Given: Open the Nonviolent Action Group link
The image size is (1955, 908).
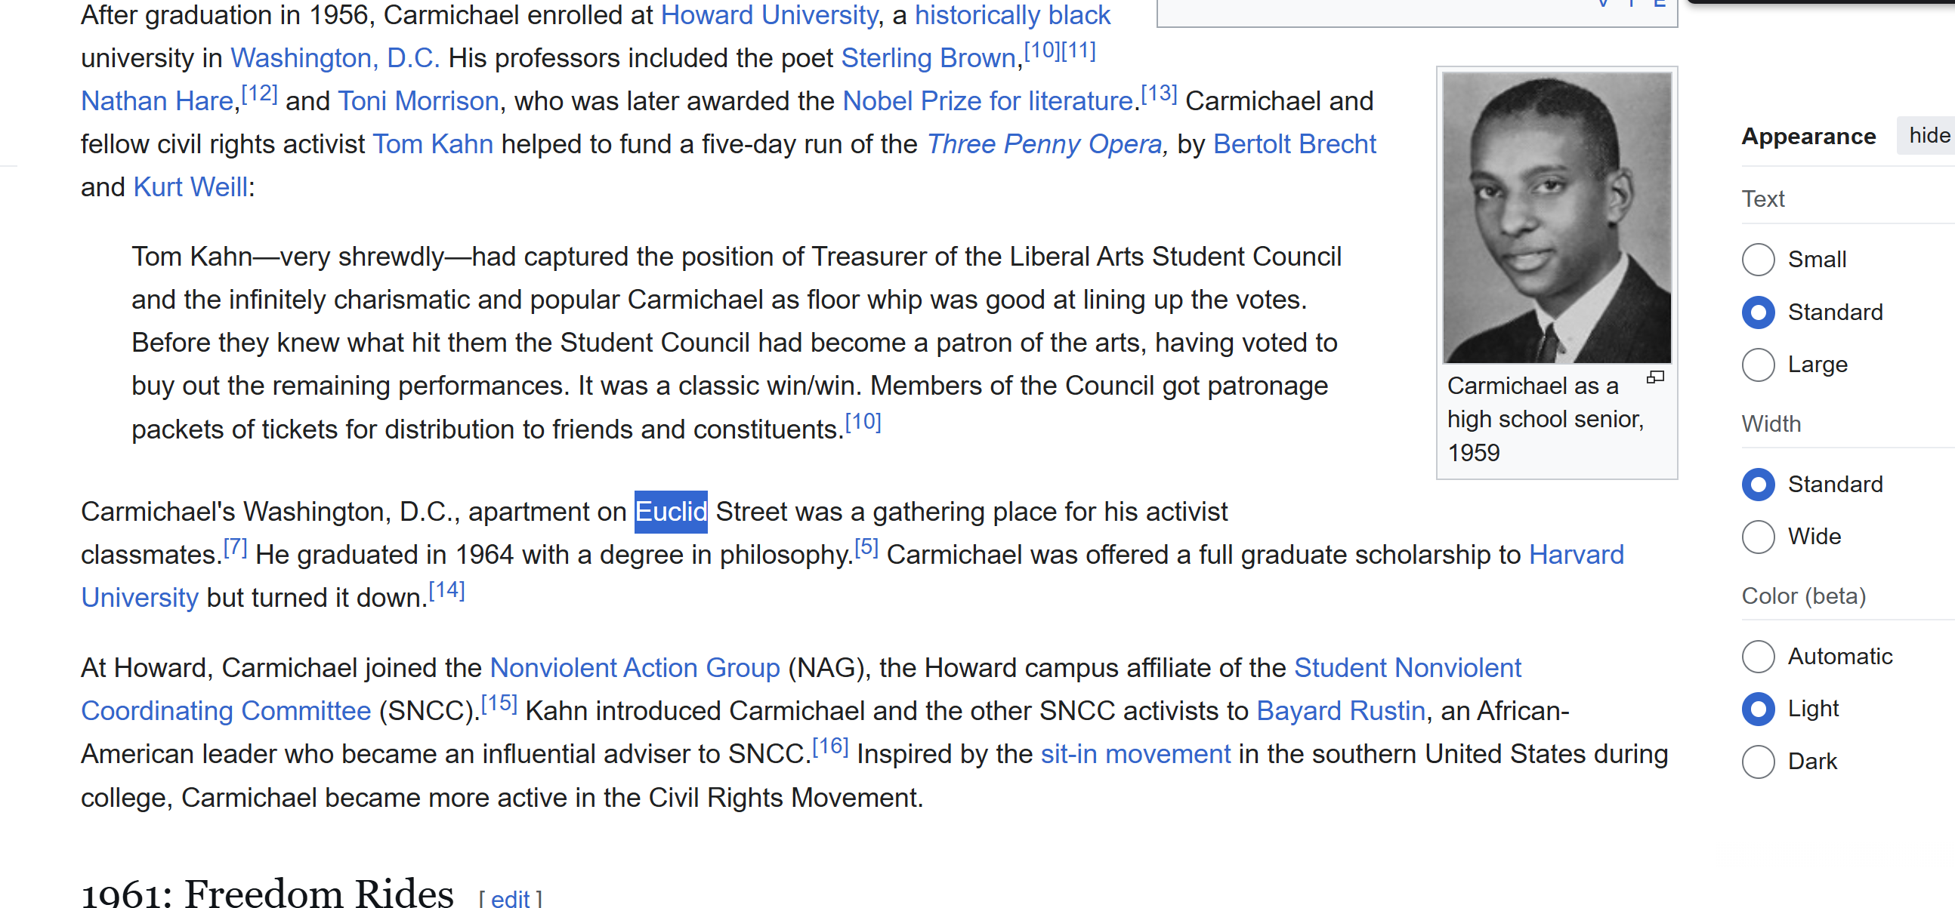Looking at the screenshot, I should tap(635, 668).
